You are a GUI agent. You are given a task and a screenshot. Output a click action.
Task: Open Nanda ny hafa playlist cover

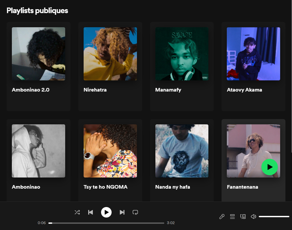pos(182,151)
